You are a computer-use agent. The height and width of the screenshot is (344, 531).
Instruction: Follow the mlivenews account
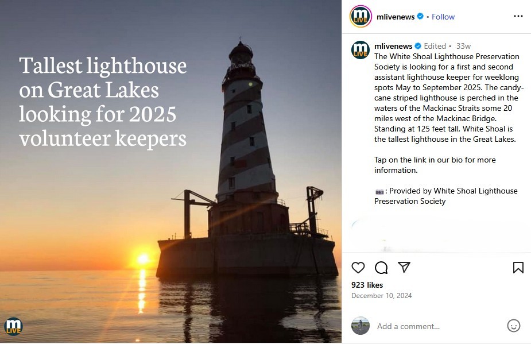[443, 17]
